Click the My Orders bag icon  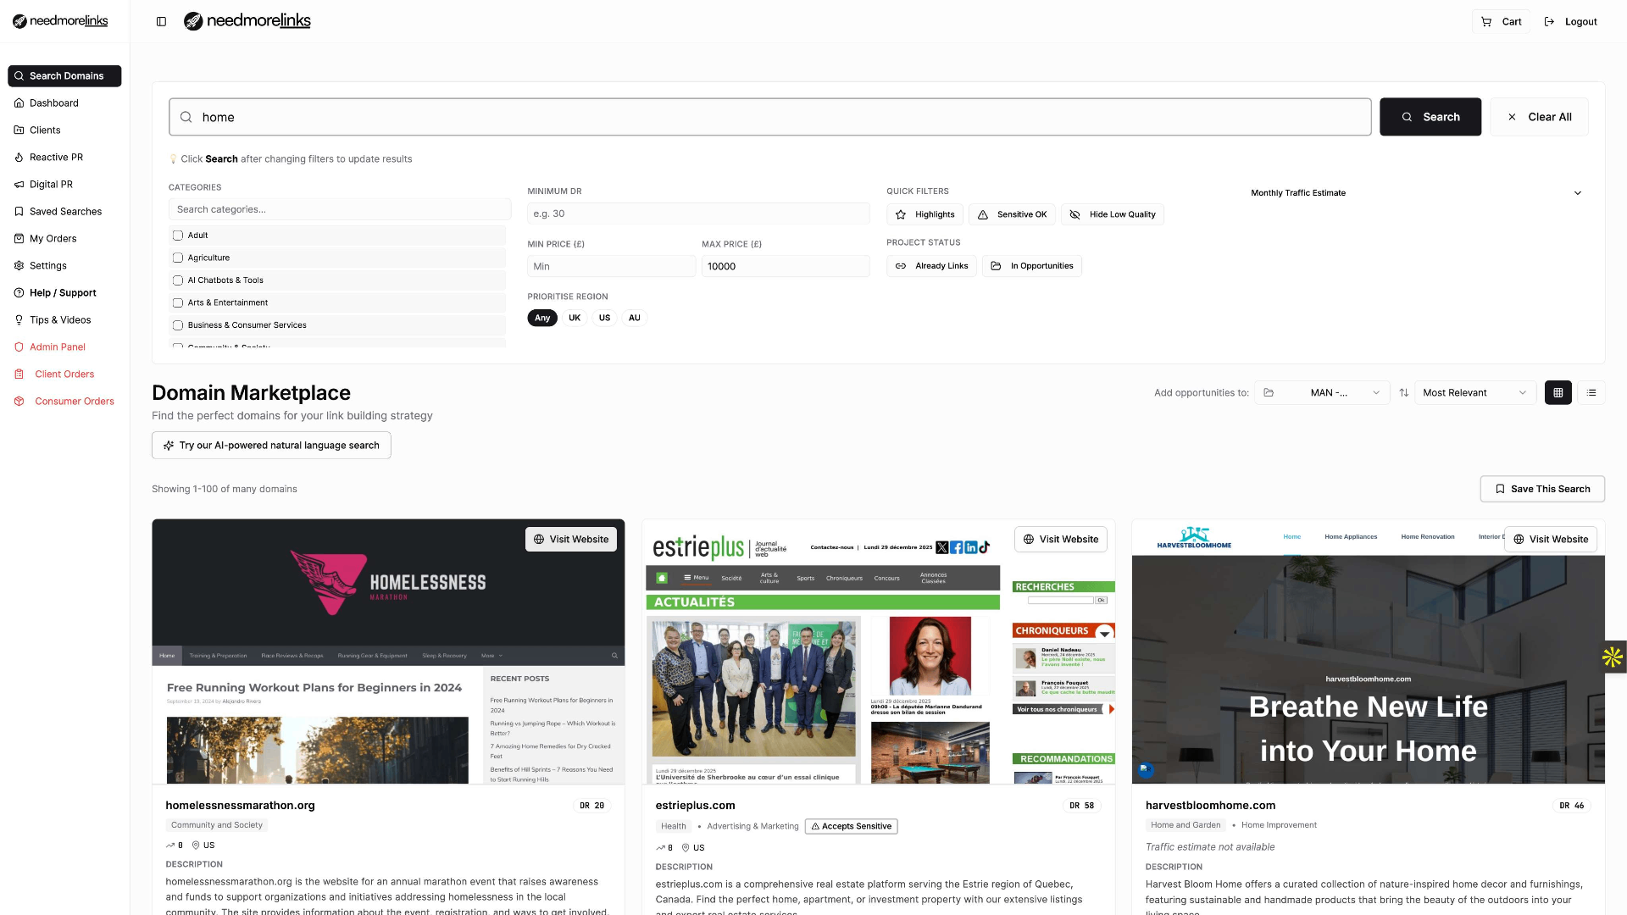coord(19,238)
